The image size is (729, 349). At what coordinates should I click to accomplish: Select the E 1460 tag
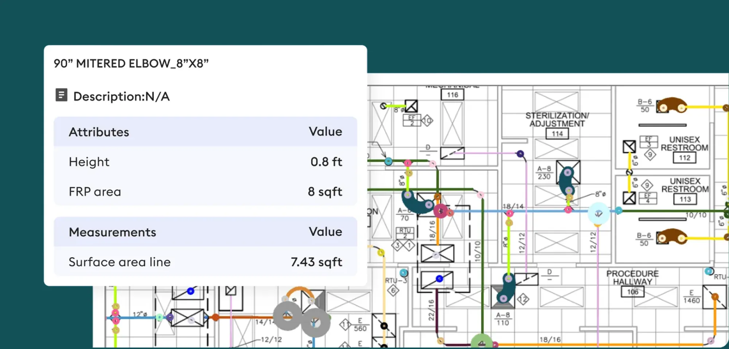[691, 297]
